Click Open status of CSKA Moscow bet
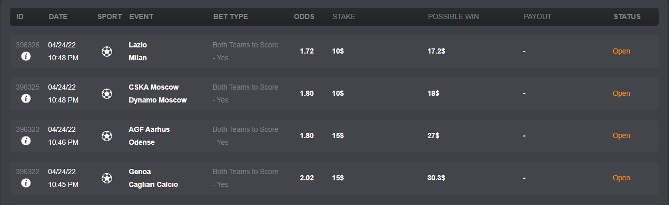Image resolution: width=669 pixels, height=205 pixels. [x=621, y=93]
